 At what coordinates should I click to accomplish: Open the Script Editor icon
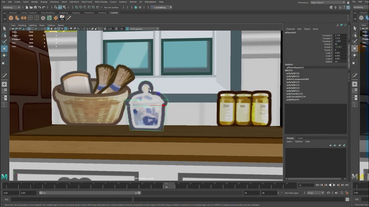point(347,199)
